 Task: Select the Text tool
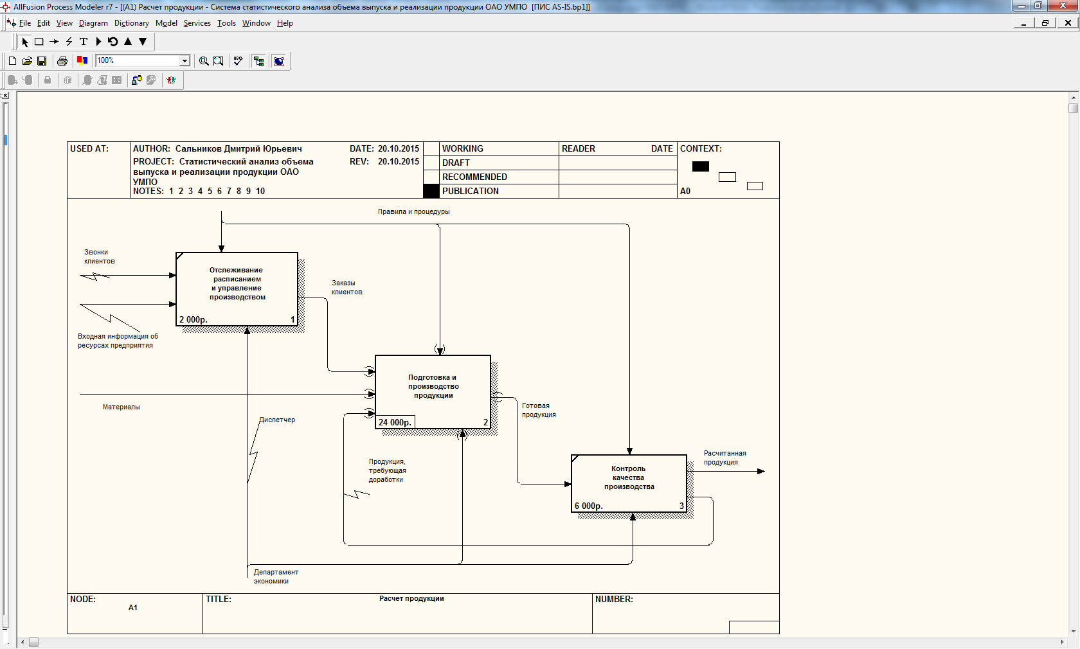point(84,42)
